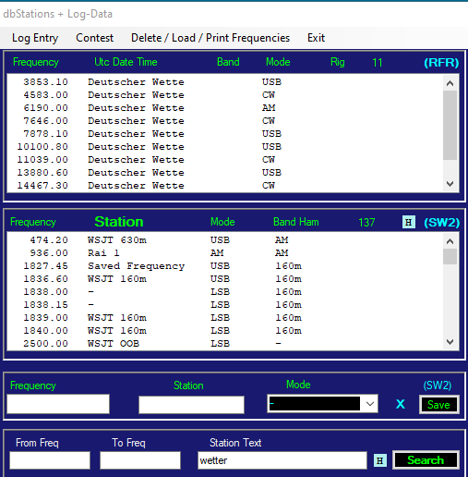
Task: Select the 14467.30 CW row
Action: [225, 186]
